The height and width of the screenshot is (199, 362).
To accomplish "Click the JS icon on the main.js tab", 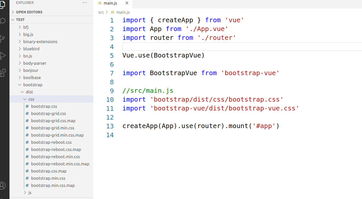I will pyautogui.click(x=99, y=4).
